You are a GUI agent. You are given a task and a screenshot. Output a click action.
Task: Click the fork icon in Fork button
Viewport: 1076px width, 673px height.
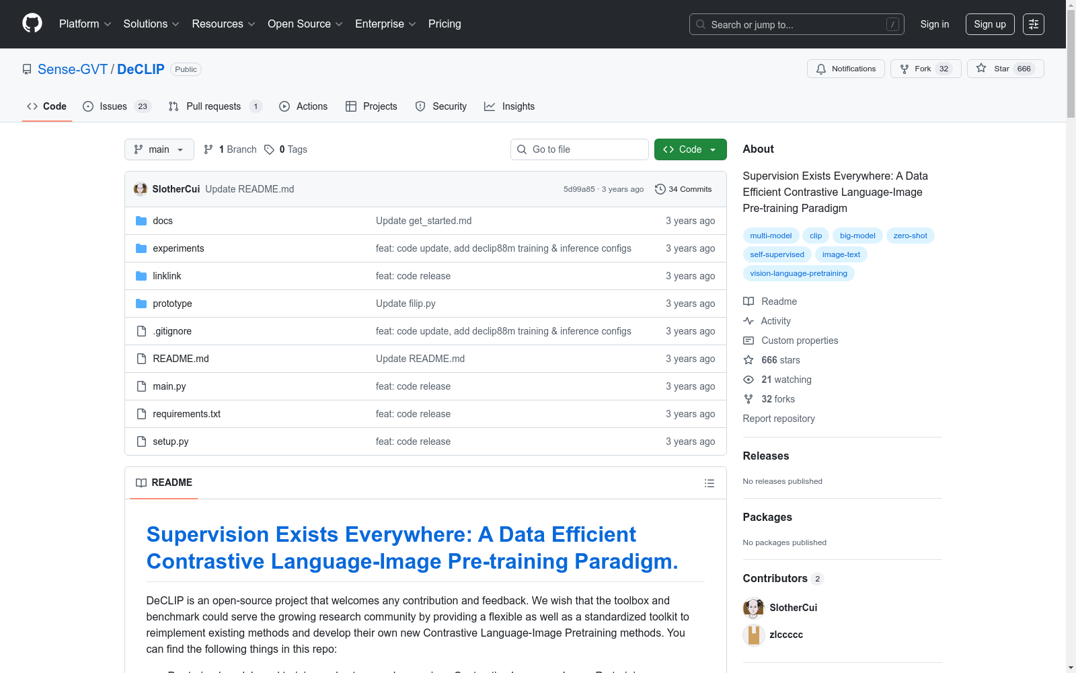tap(905, 69)
